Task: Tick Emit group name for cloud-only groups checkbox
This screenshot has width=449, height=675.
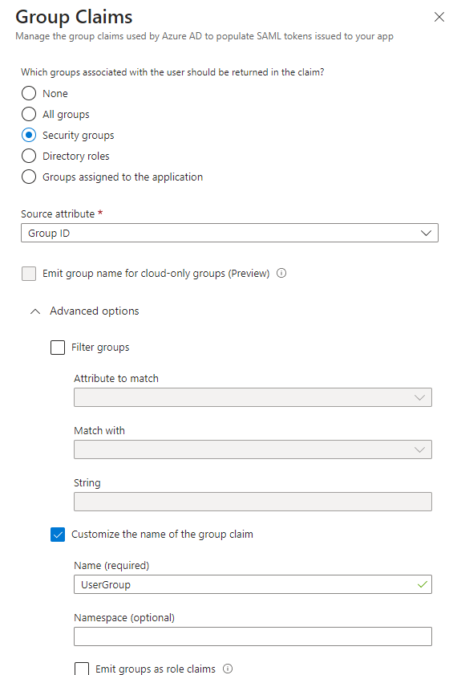Action: point(29,274)
